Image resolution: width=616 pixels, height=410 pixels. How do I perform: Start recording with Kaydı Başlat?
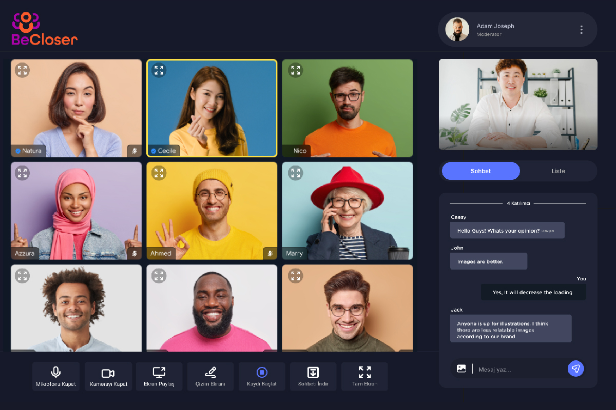point(262,377)
